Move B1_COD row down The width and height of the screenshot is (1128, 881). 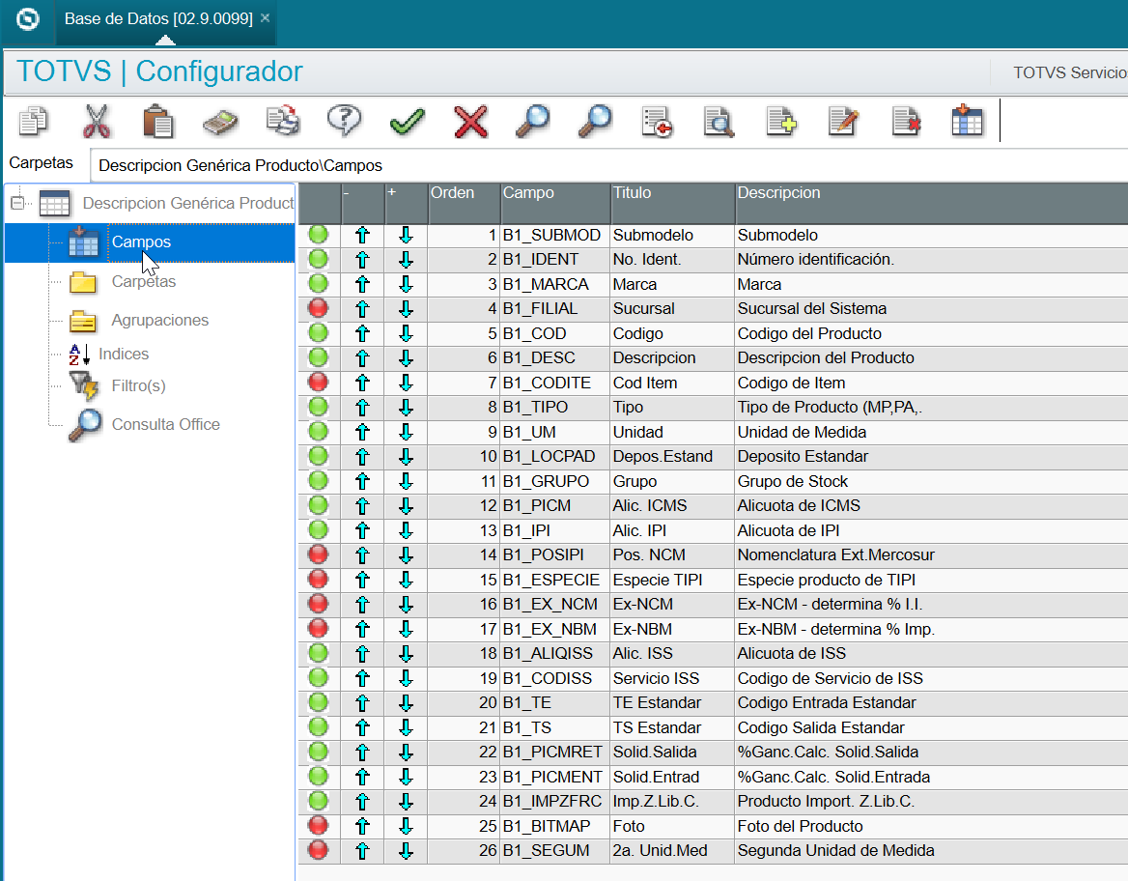[406, 333]
